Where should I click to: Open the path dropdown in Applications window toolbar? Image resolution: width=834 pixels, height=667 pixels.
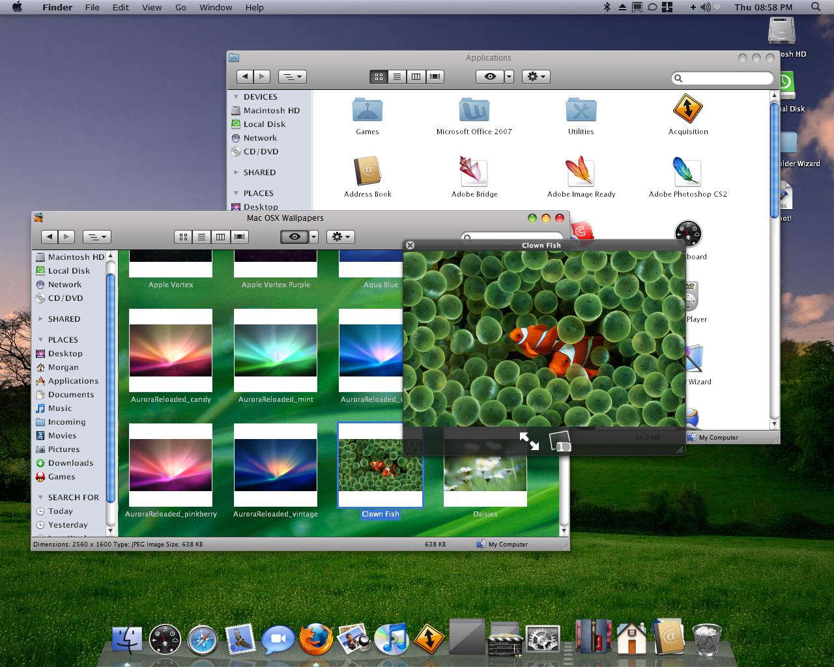292,77
